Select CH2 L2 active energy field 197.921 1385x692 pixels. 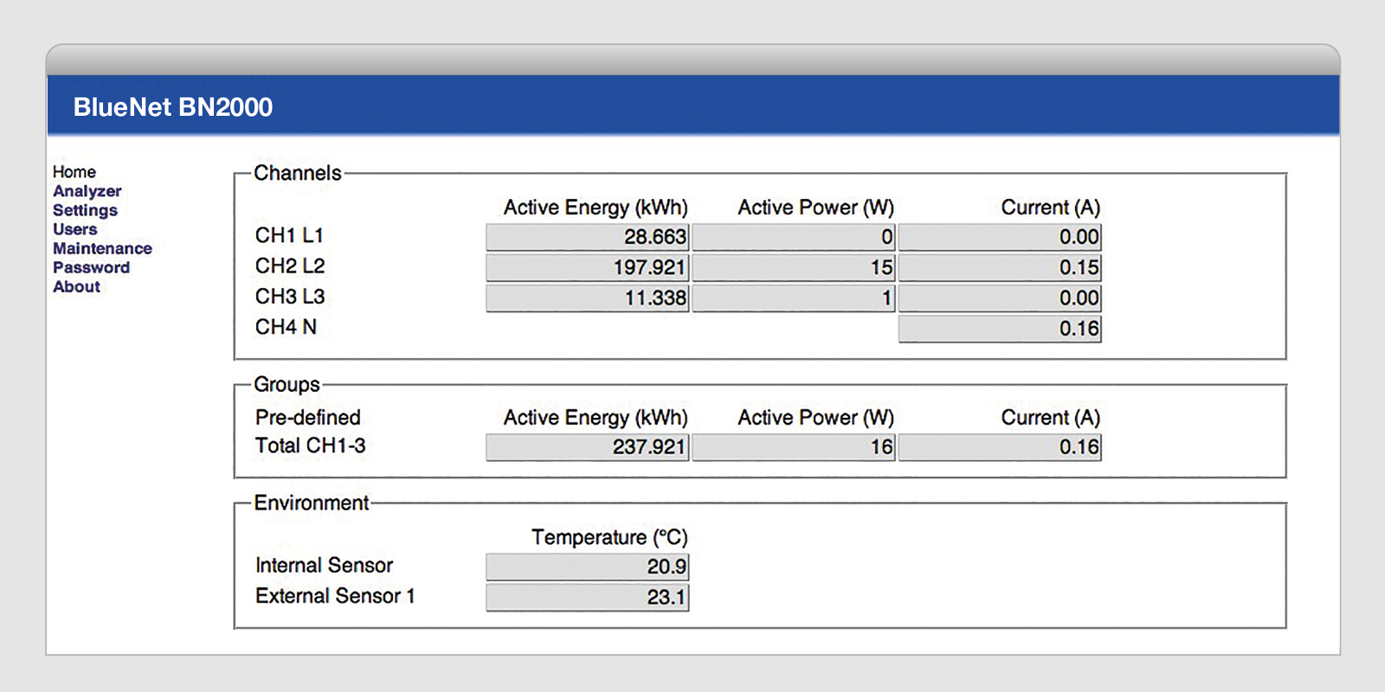[x=588, y=267]
